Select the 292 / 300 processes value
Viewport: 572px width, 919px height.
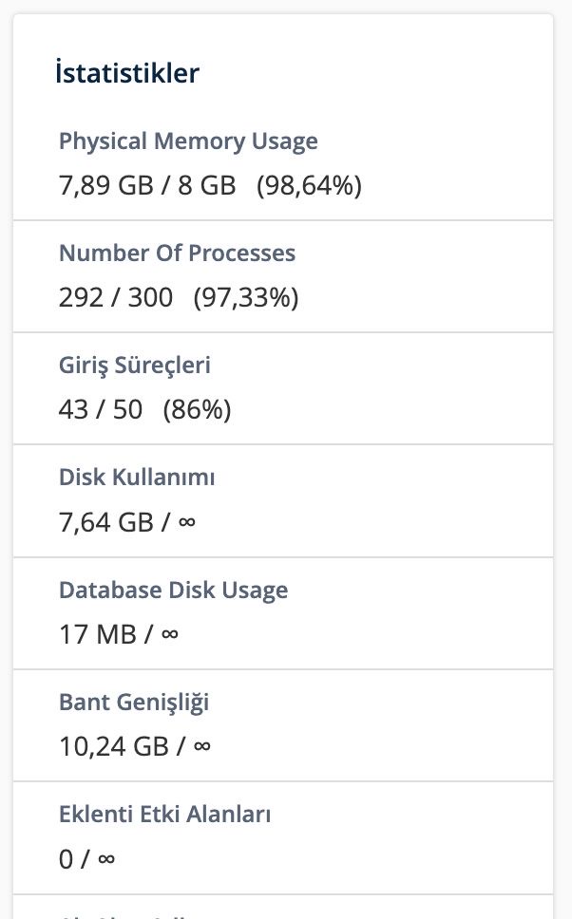[116, 298]
